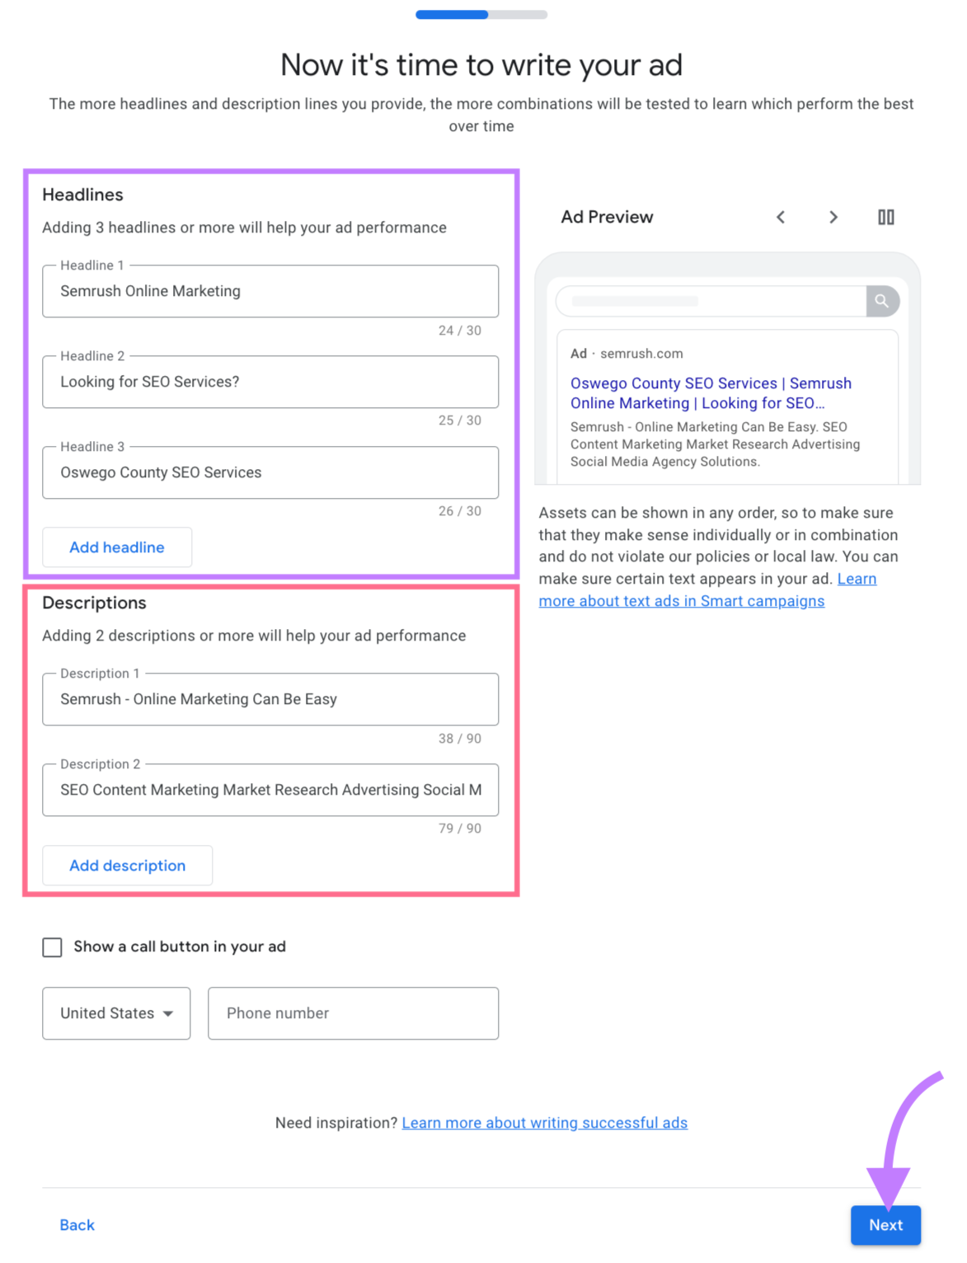Screen dimensions: 967x1263
Task: Show previous ad preview with left chevron
Action: (x=780, y=217)
